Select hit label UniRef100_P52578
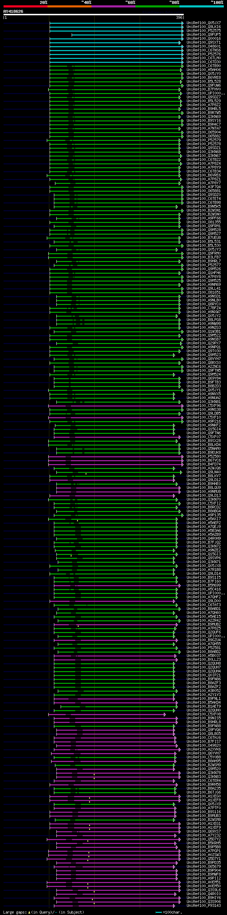Image resolution: width=227 pixels, height=915 pixels. point(204,144)
